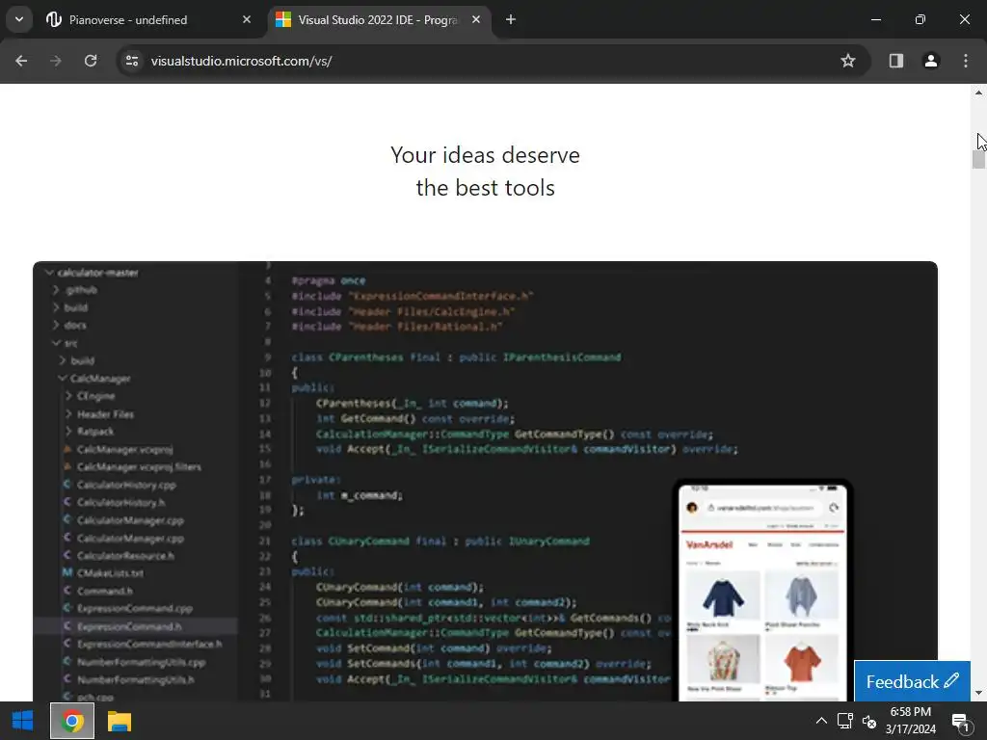Open the Chrome profile menu
Viewport: 987px width, 740px height.
(931, 61)
